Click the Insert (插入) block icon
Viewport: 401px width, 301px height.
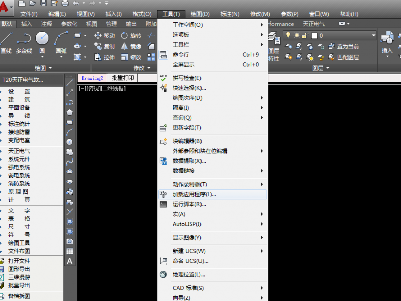(387, 43)
